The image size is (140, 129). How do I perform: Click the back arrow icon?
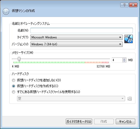[6, 12]
